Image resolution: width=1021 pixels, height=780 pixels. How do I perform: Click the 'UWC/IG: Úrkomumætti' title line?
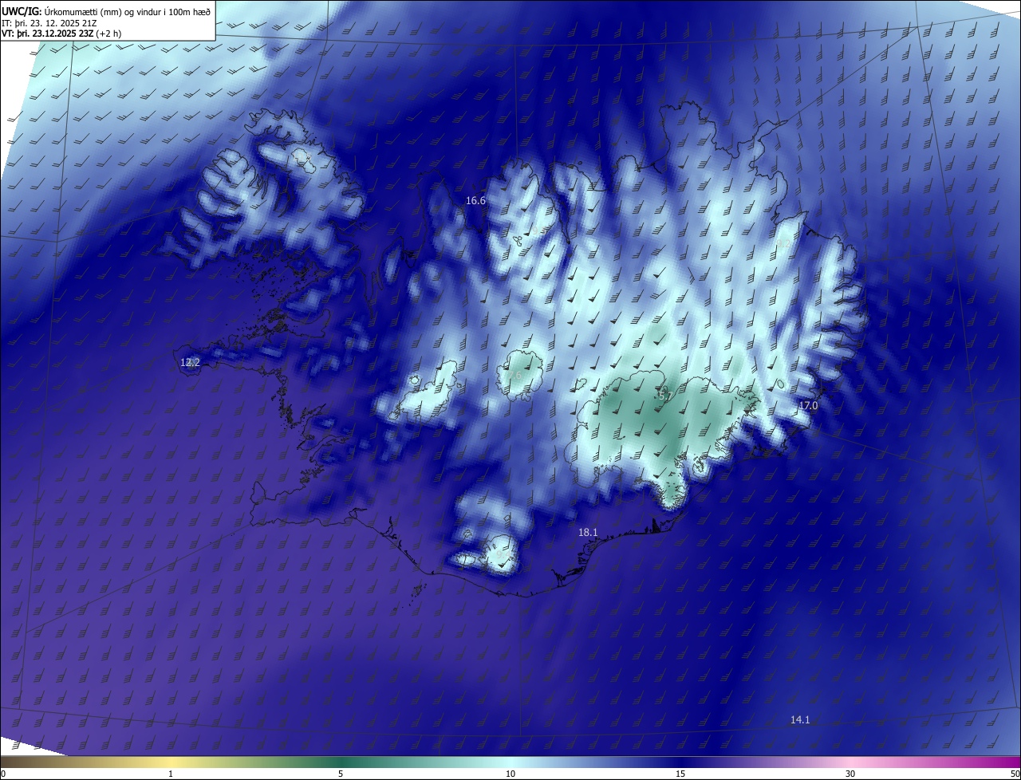[x=106, y=10]
